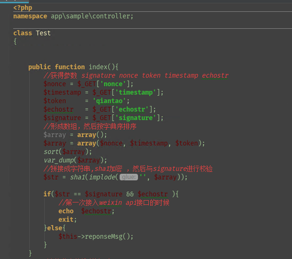The image size is (292, 259).
Task: Click the empty 'array()' call
Action: click(x=91, y=135)
